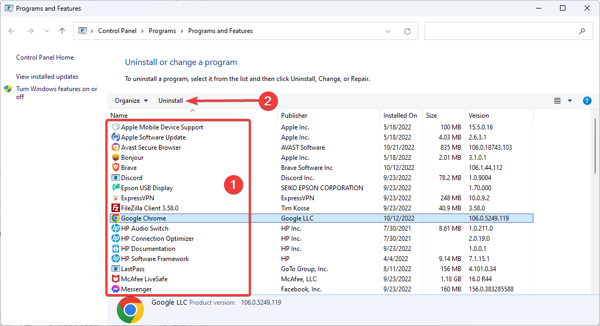Click publisher GoTo Group, Inc.
600x326 pixels.
(304, 268)
